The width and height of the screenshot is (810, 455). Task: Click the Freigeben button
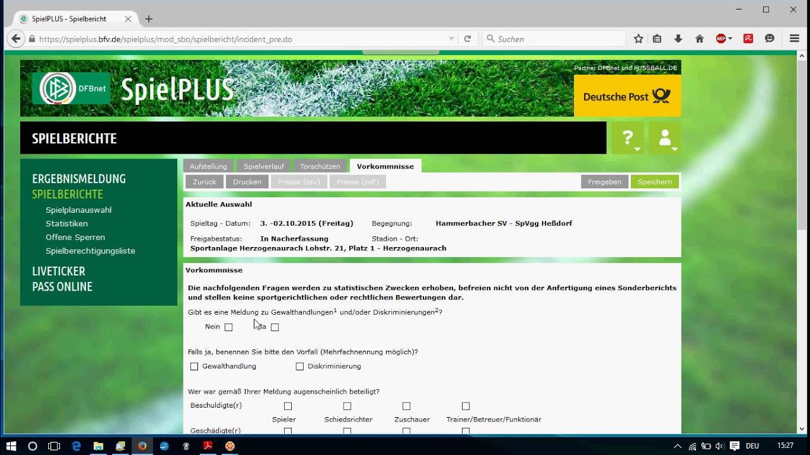pyautogui.click(x=604, y=182)
